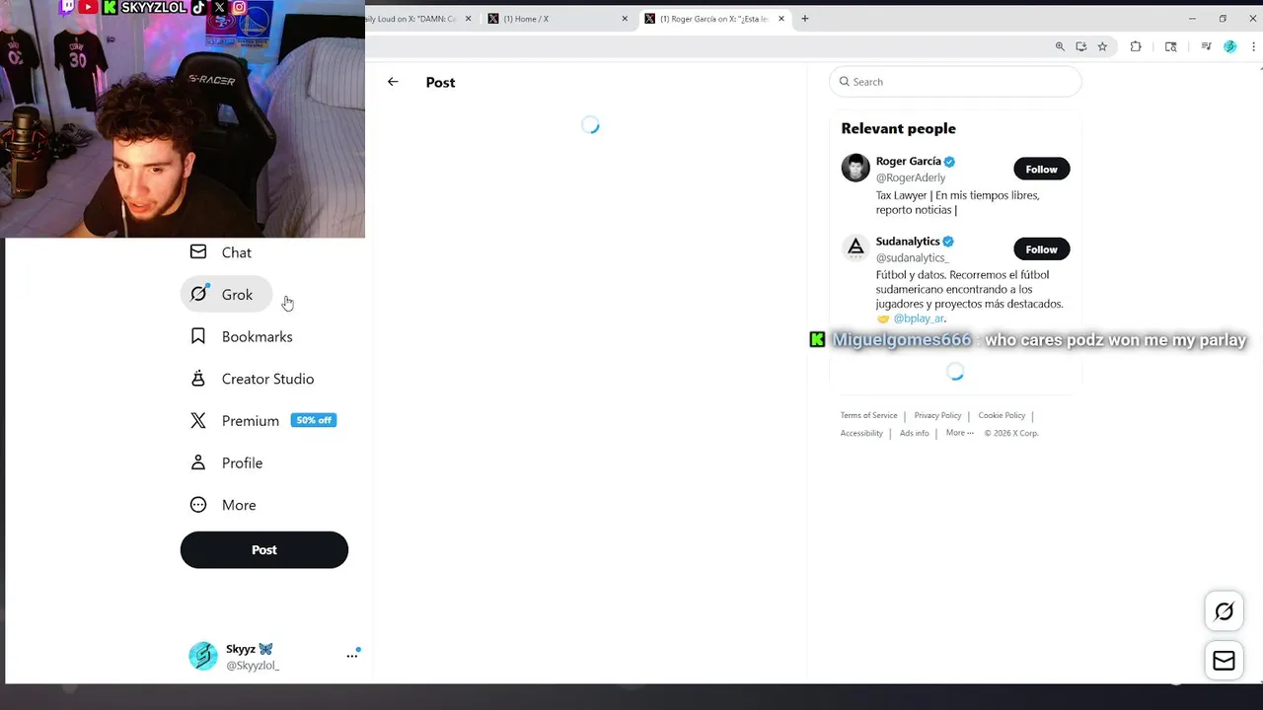Click the black Post button
Viewport: 1263px width, 710px height.
pos(264,550)
